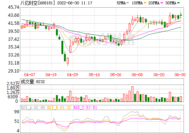Click the 30PMA legend label
This screenshot has width=189, height=133.
pyautogui.click(x=170, y=3)
